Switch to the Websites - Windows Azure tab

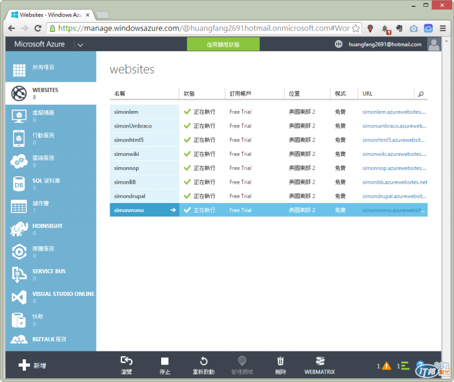click(49, 15)
